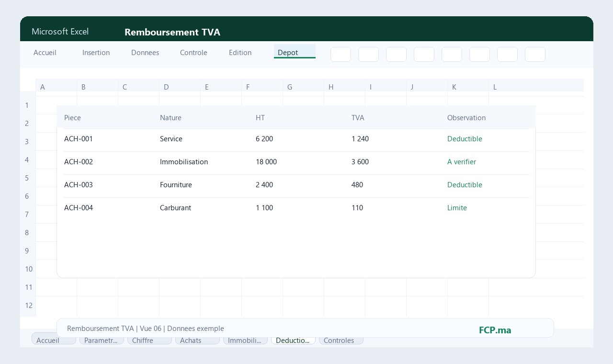Open the Insertion ribbon tab

pyautogui.click(x=96, y=53)
